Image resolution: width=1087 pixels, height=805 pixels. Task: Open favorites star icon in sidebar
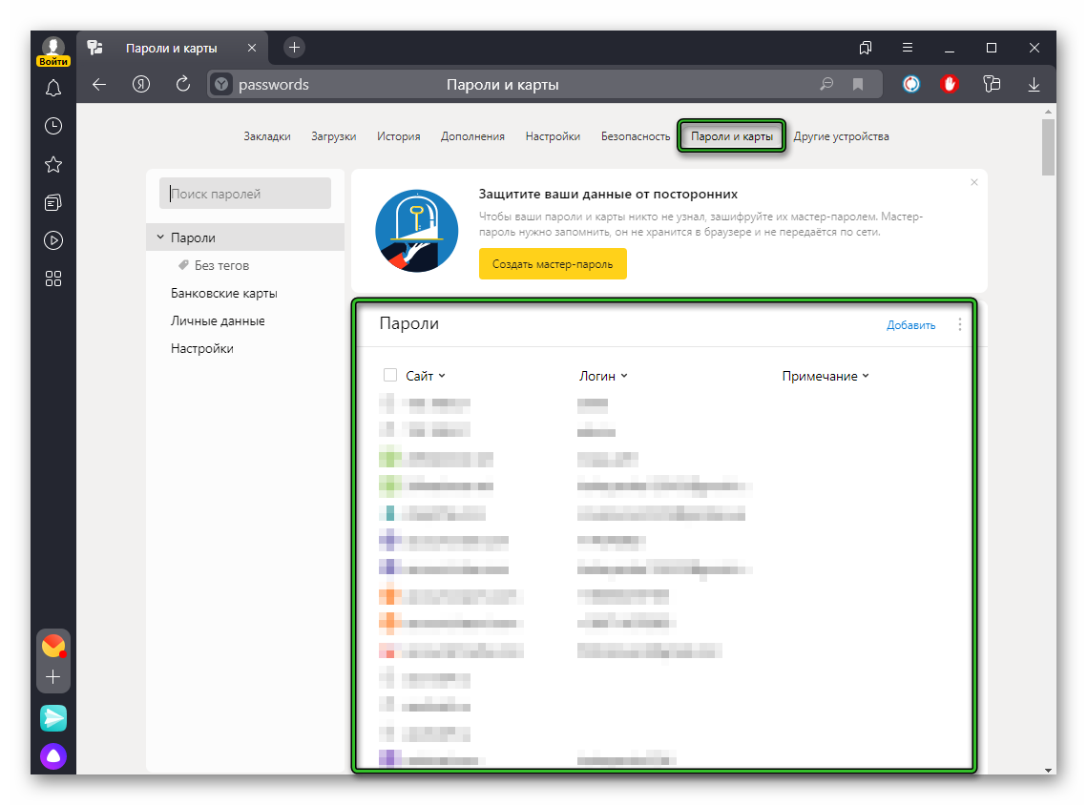(x=53, y=165)
